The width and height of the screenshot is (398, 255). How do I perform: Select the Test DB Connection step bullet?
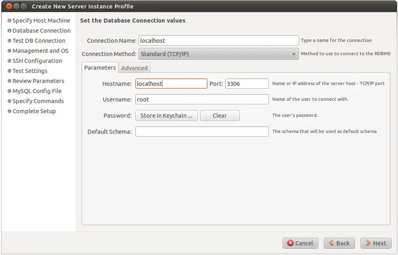click(x=9, y=41)
